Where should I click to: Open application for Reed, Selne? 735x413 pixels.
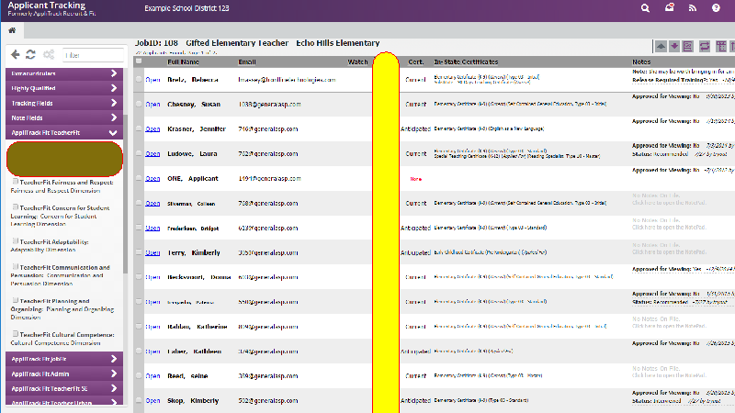click(x=153, y=376)
